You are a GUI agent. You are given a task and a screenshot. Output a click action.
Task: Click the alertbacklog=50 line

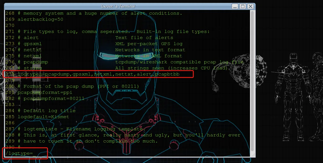(x=40, y=19)
